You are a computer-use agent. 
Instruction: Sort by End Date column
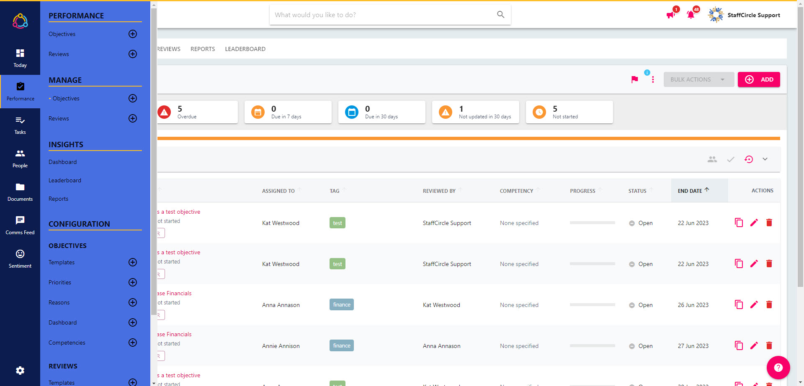point(693,191)
